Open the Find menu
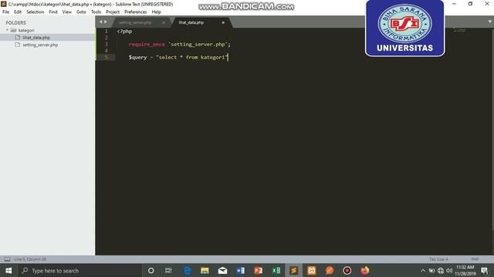Image resolution: width=494 pixels, height=277 pixels. click(x=53, y=12)
